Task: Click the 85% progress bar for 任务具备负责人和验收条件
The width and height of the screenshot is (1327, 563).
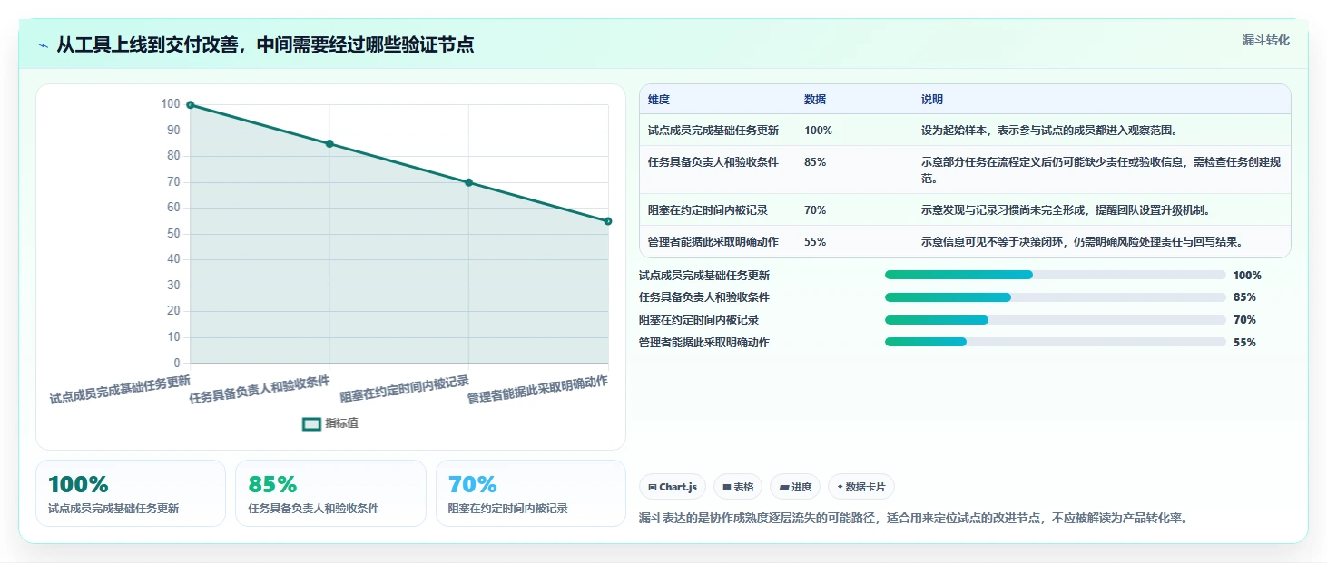Action: [1055, 297]
